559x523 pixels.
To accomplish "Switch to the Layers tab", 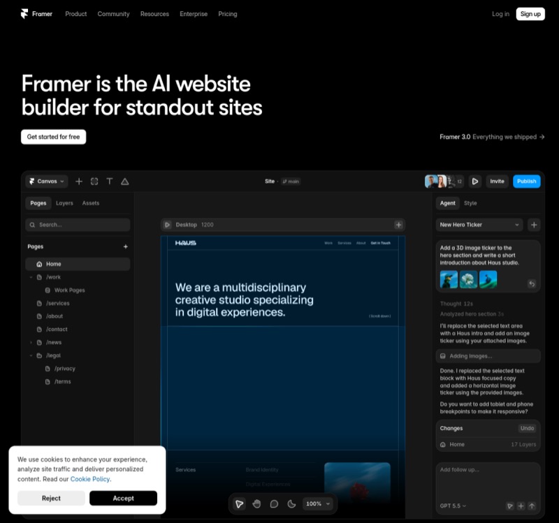I will click(64, 203).
